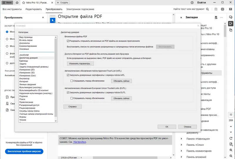
Task: Click the Войти sign-in button
Action: point(202,3)
